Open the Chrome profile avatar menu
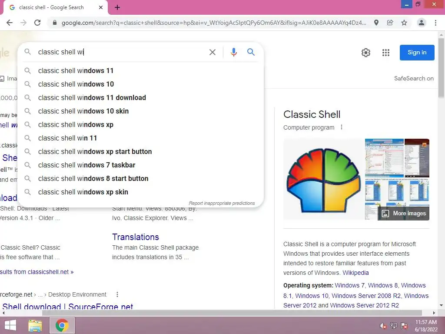This screenshot has width=445, height=334. [x=422, y=23]
